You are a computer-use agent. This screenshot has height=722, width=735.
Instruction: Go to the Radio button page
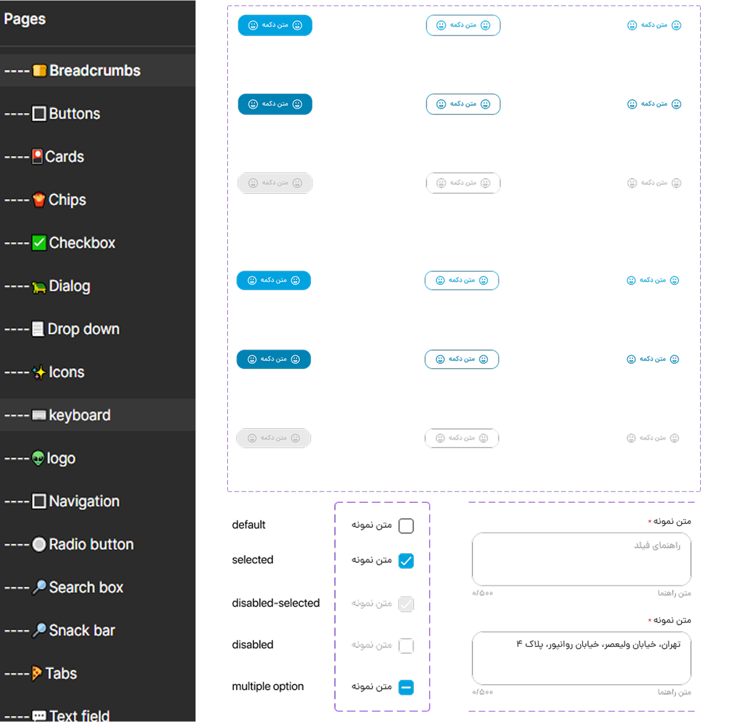pyautogui.click(x=91, y=544)
